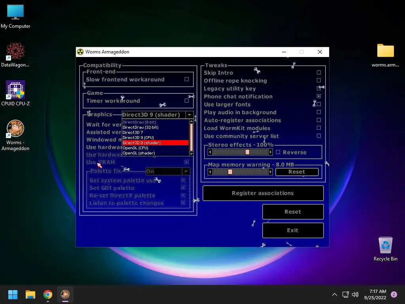Open the Recycle Bin
The width and height of the screenshot is (405, 304).
click(x=385, y=249)
